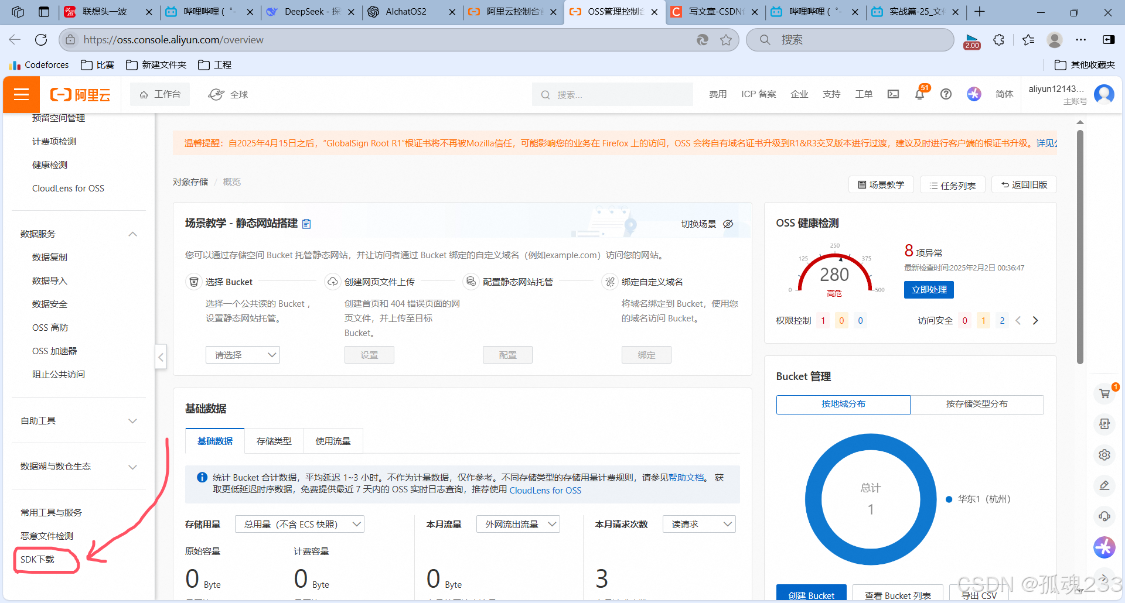Screen dimensions: 1125x603
Task: Collapse the 数据服务 section
Action: pyautogui.click(x=133, y=234)
